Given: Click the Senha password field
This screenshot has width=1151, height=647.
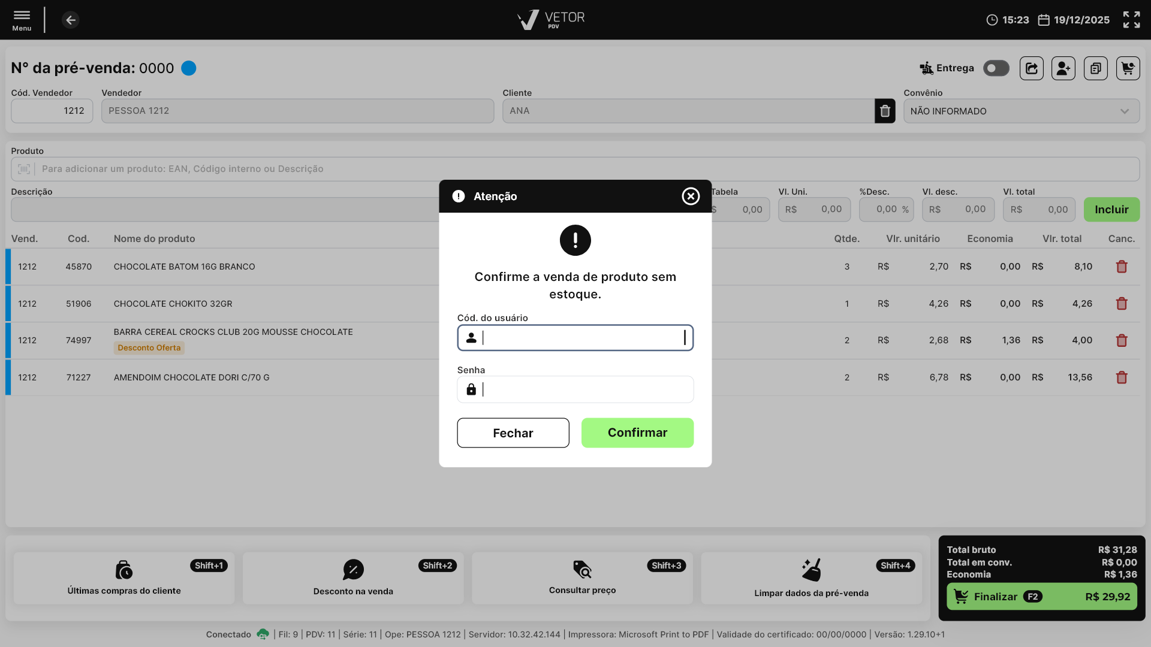Looking at the screenshot, I should [581, 390].
